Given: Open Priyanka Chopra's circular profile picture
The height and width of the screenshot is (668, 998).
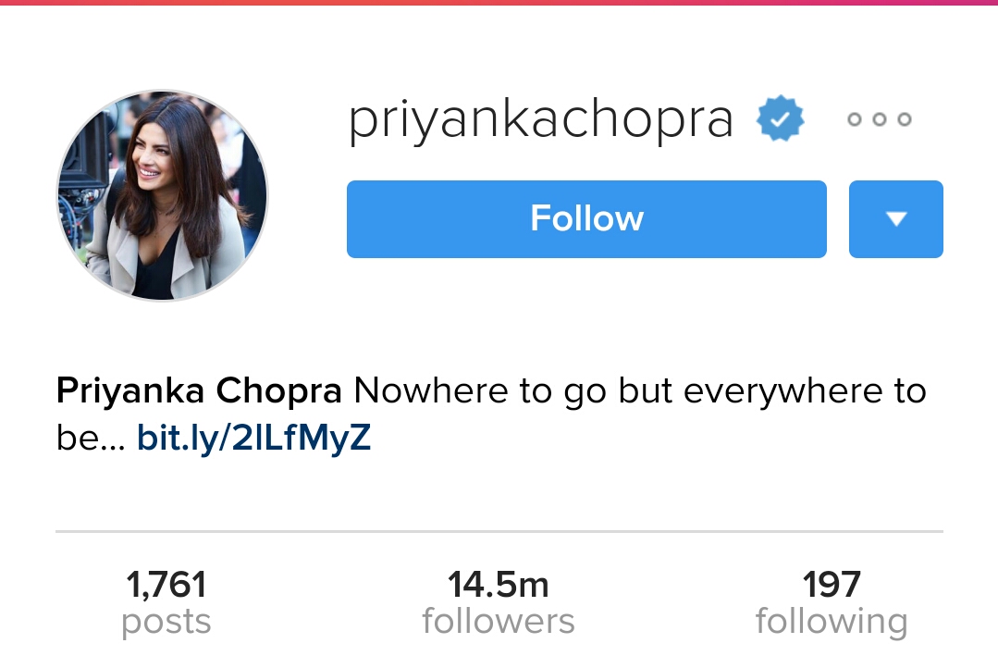Looking at the screenshot, I should point(162,195).
